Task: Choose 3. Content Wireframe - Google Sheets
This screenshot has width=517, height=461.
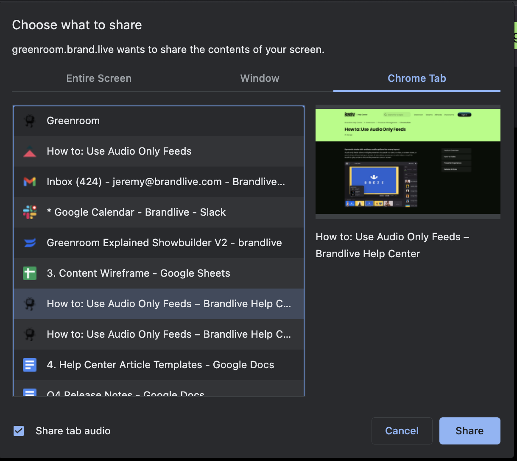Action: 159,273
